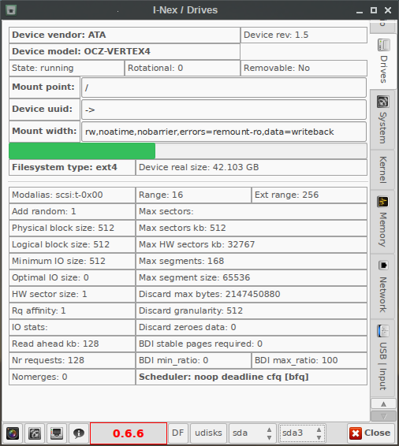Click the Close button
The height and width of the screenshot is (446, 399).
pyautogui.click(x=371, y=433)
